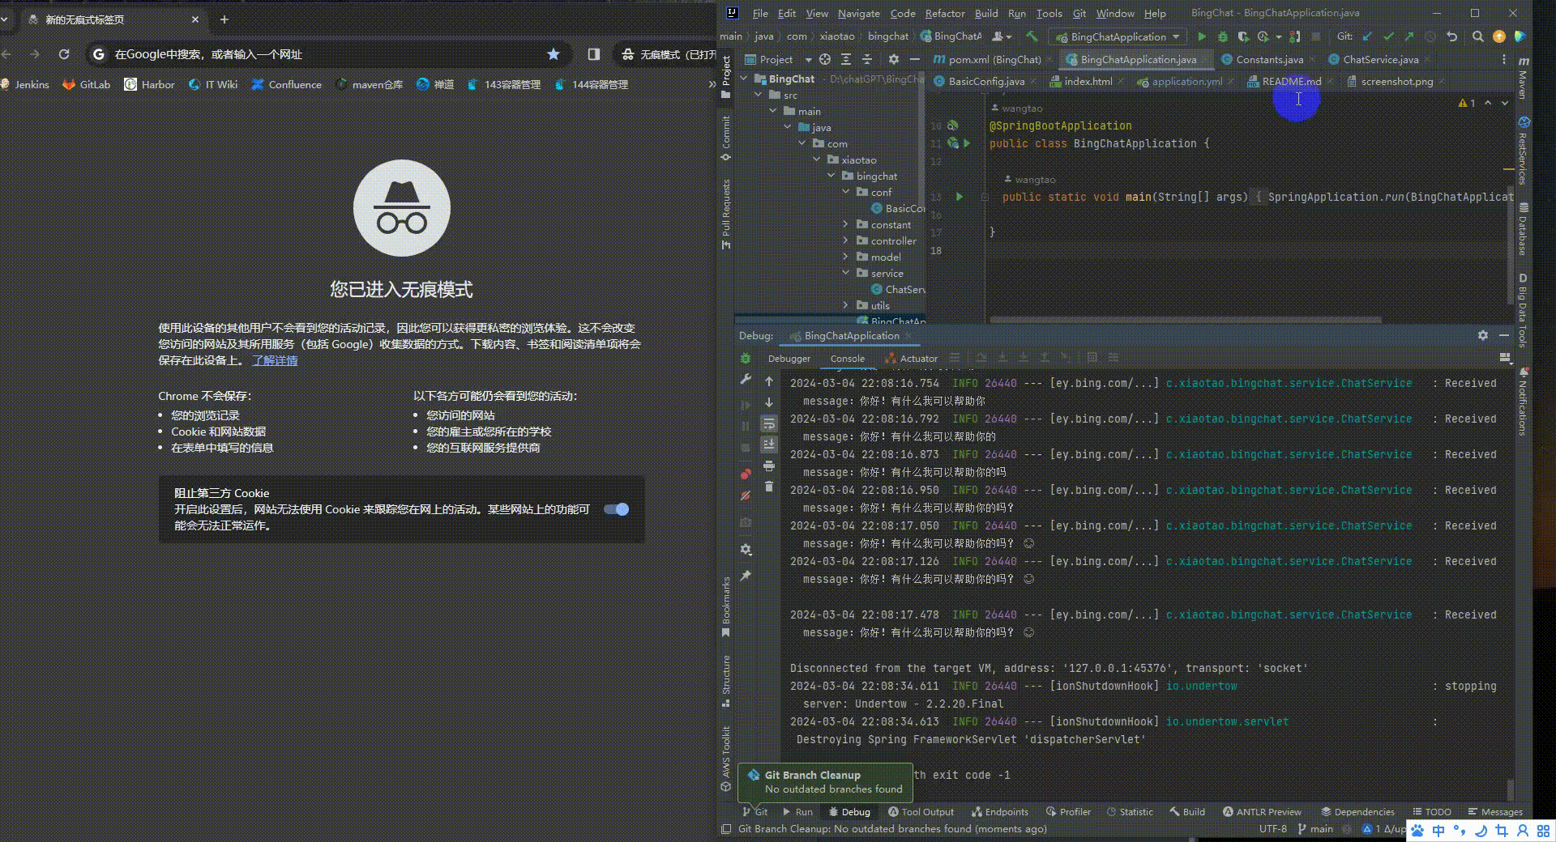The height and width of the screenshot is (842, 1556).
Task: Open Profiler tool window button
Action: point(1068,811)
